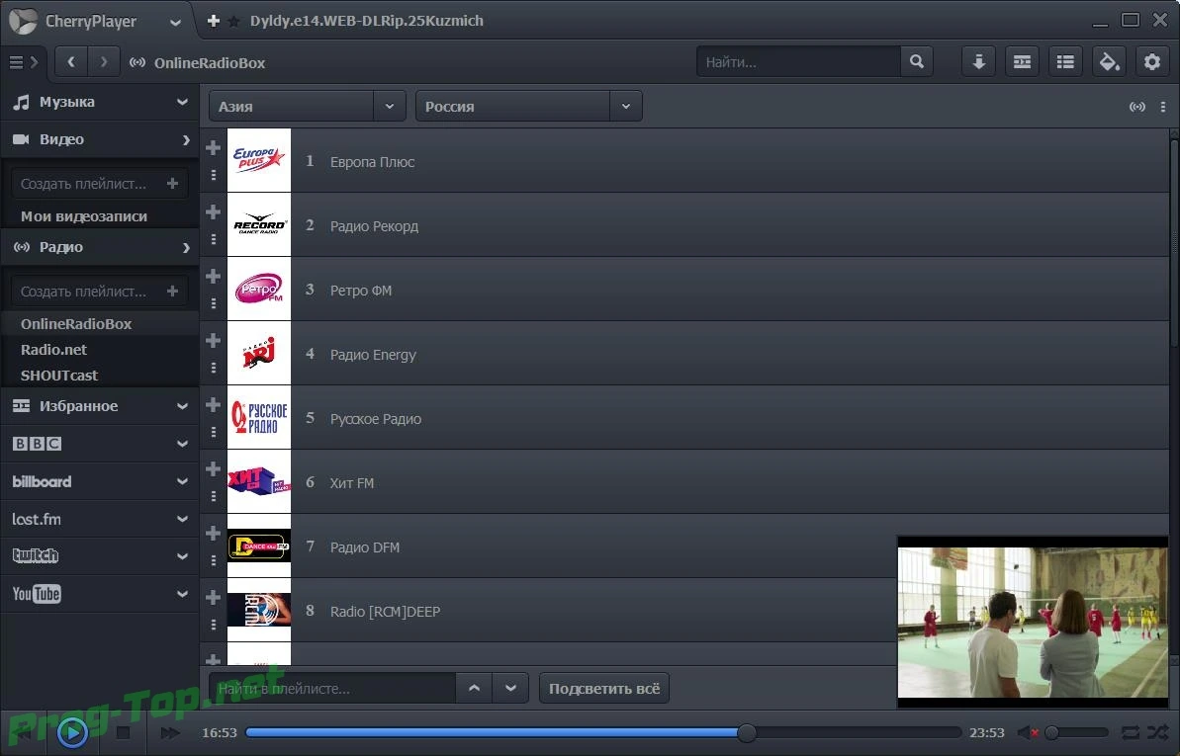This screenshot has width=1180, height=756.
Task: Open skin color paint bucket icon
Action: (1109, 61)
